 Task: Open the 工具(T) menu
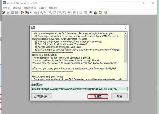[42, 8]
